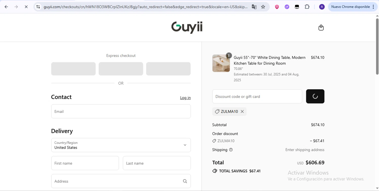Click the product price $674.10 beside title
This screenshot has height=191, width=379.
point(318,57)
